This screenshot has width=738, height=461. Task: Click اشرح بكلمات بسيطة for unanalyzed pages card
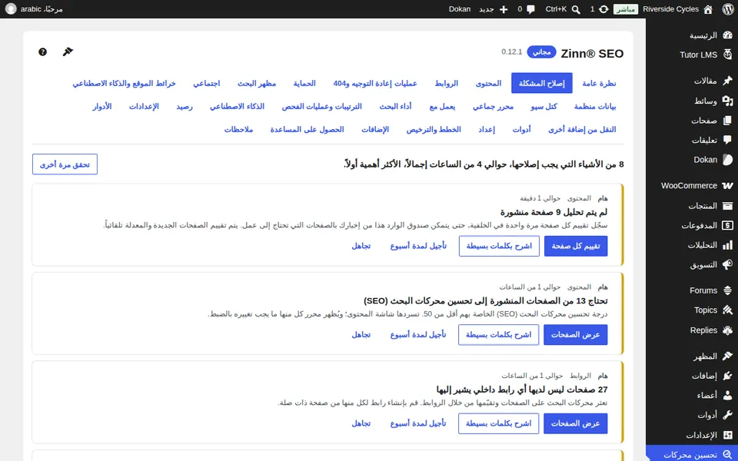pos(499,246)
